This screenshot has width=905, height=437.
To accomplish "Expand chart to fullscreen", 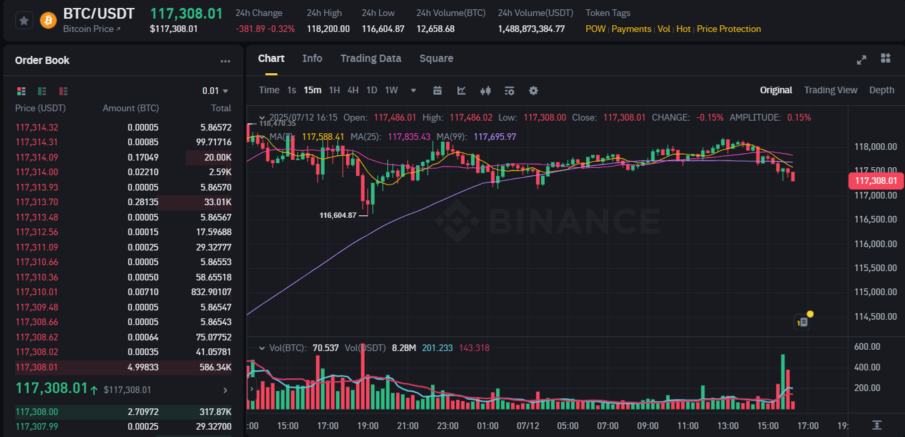I will 862,59.
